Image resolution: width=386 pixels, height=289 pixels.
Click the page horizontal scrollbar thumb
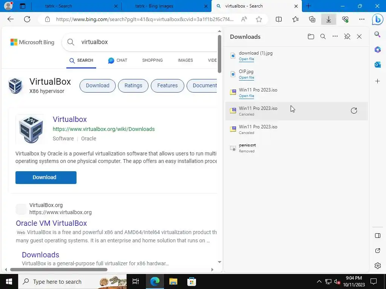point(58,269)
